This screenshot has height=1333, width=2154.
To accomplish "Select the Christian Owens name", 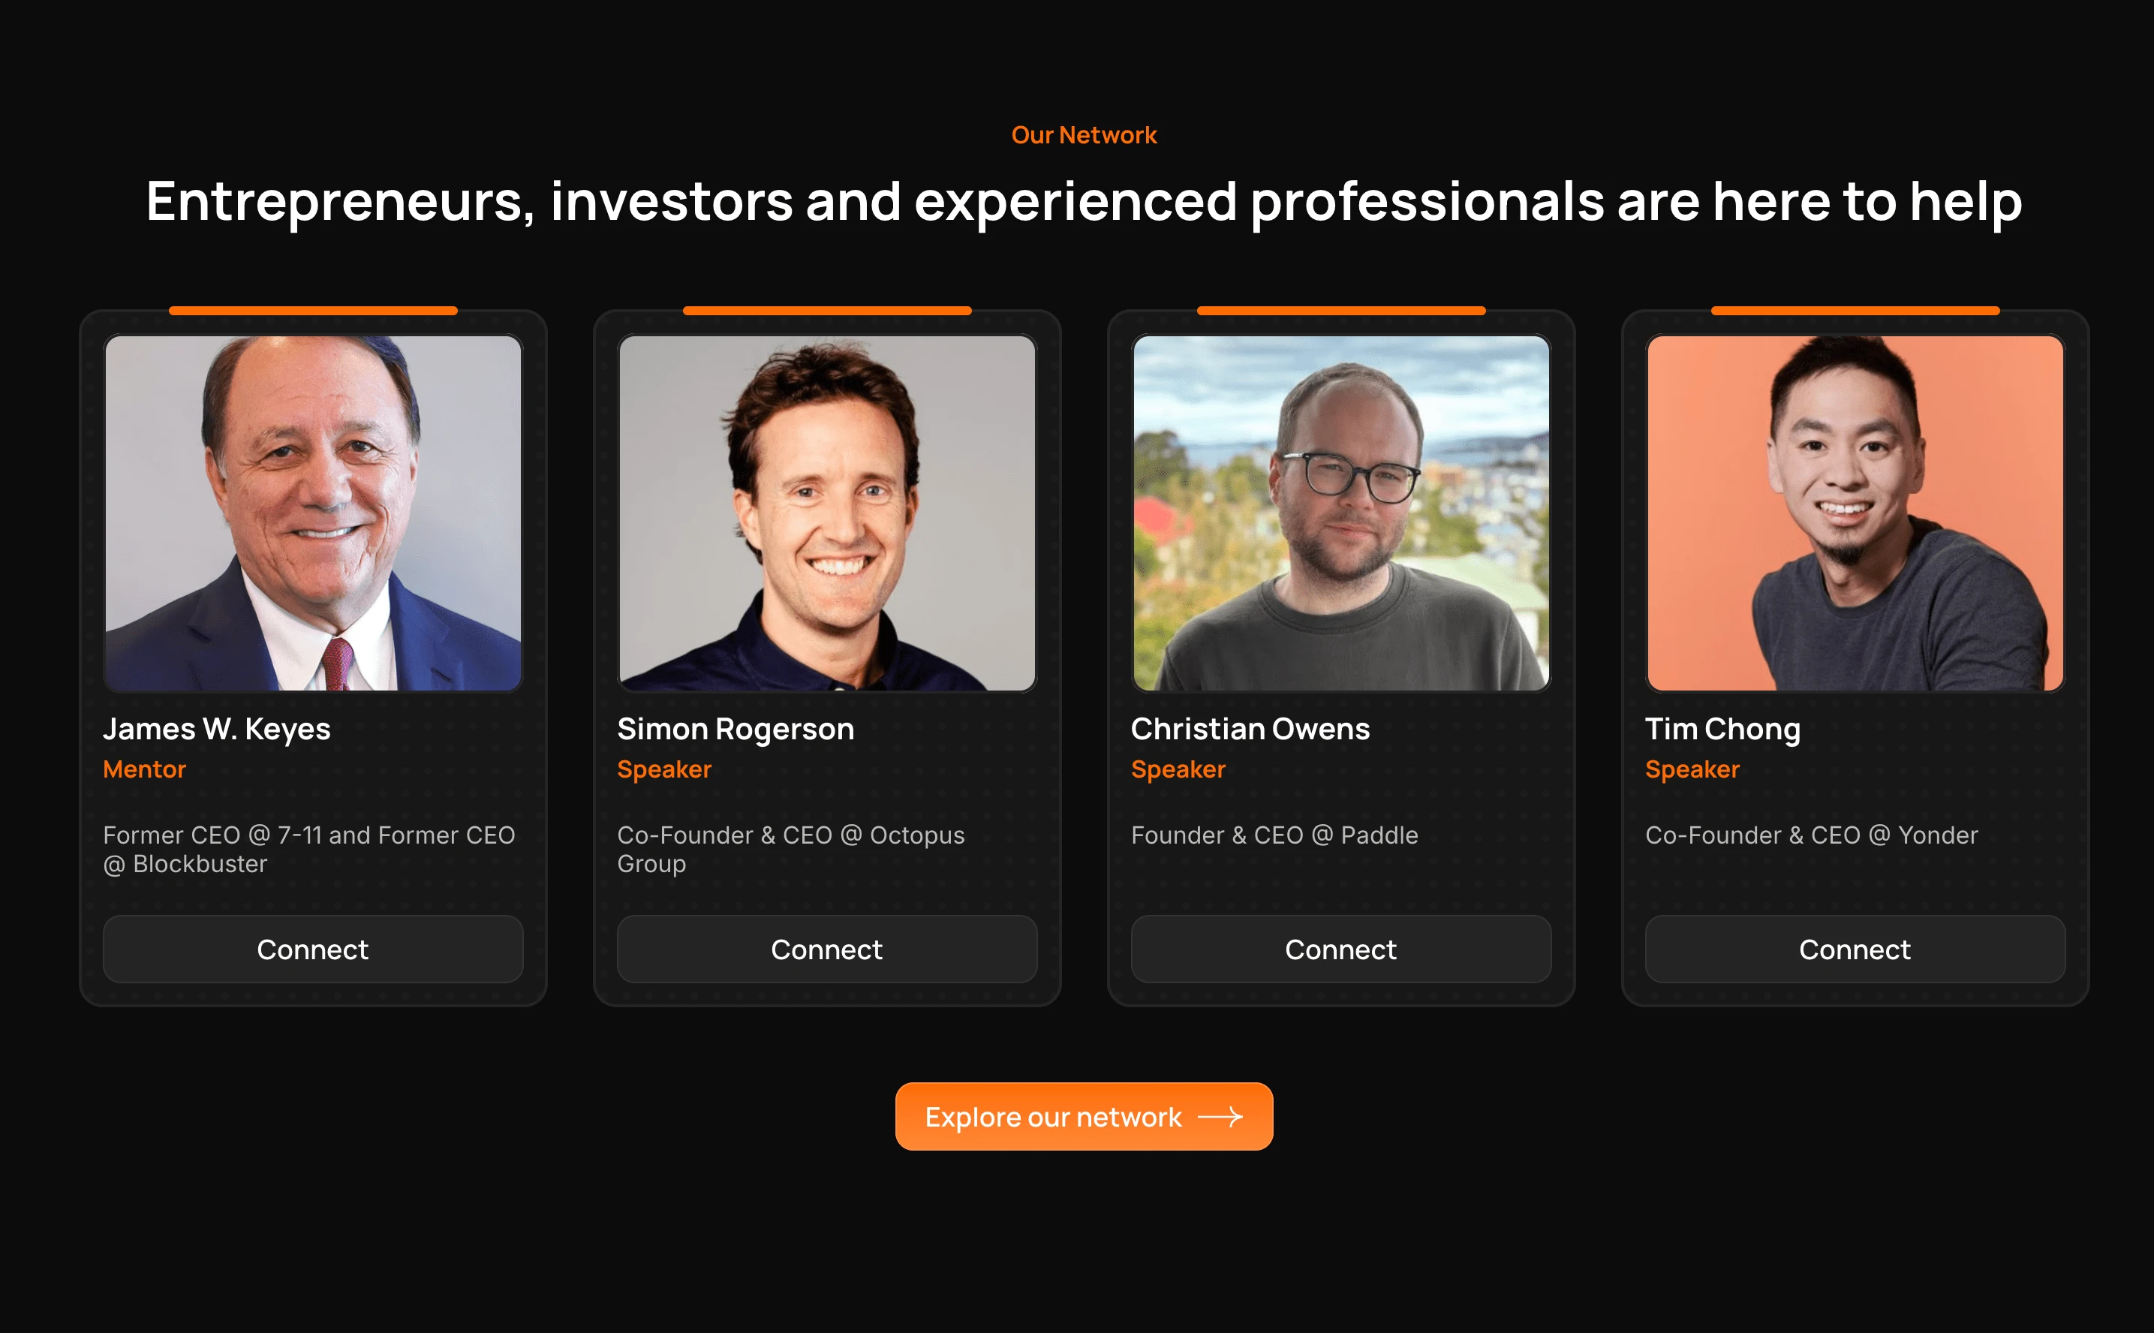I will point(1250,730).
